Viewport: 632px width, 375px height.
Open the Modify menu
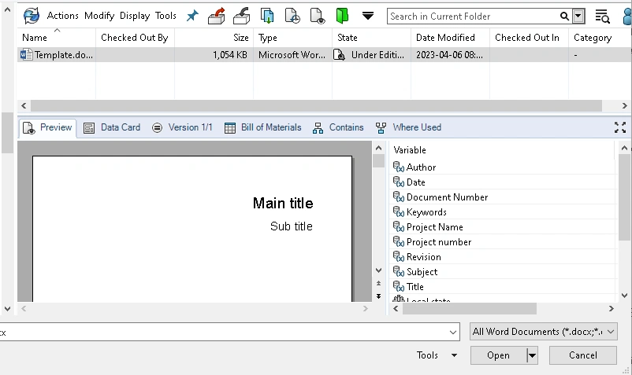pos(99,16)
